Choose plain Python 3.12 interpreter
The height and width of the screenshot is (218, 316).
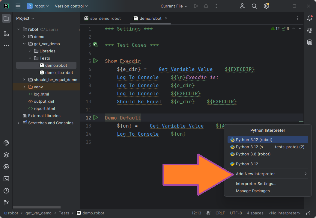pyautogui.click(x=268, y=164)
